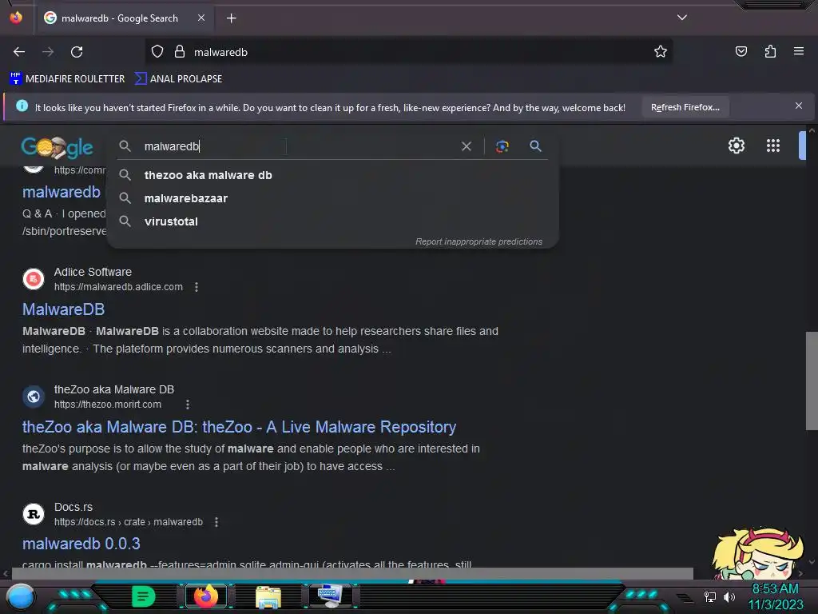
Task: Click inside the Google search field
Action: click(x=297, y=147)
